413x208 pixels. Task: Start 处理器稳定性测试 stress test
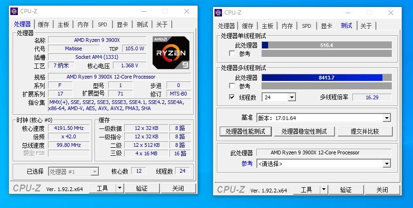click(x=304, y=131)
